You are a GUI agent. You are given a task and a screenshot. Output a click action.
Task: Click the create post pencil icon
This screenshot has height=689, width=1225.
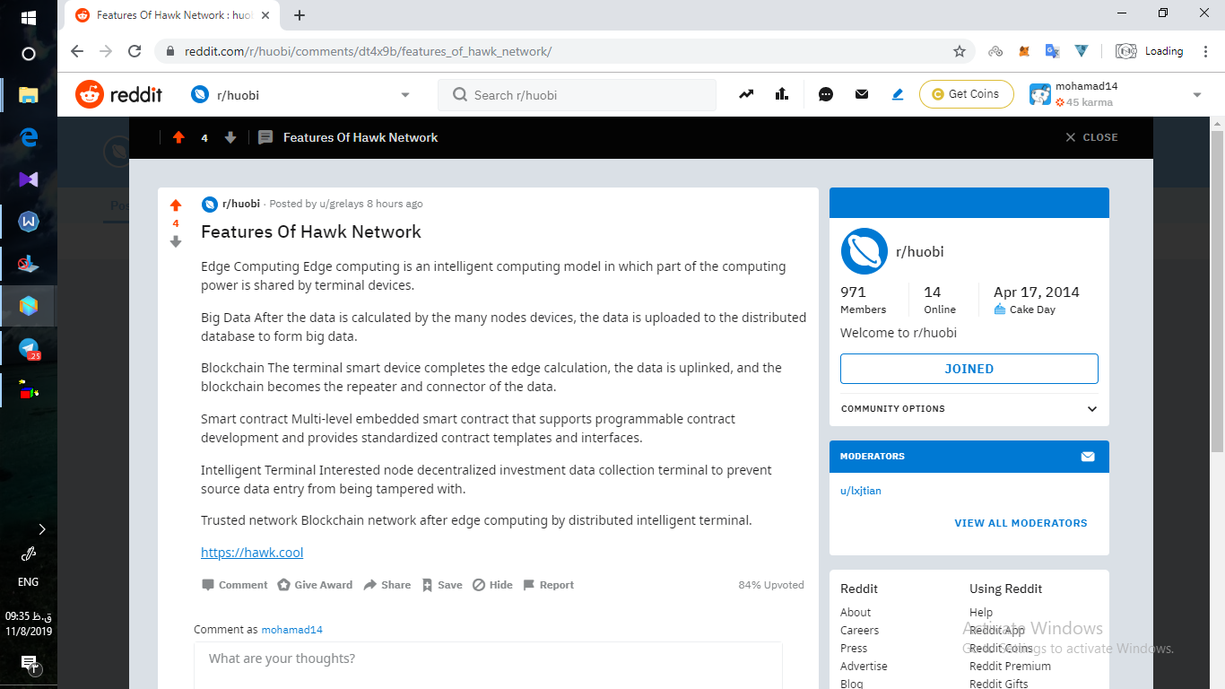tap(898, 94)
